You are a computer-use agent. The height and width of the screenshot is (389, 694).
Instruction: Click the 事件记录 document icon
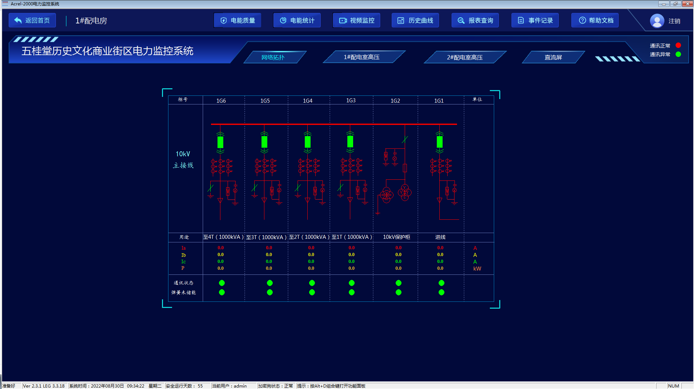[x=521, y=21]
